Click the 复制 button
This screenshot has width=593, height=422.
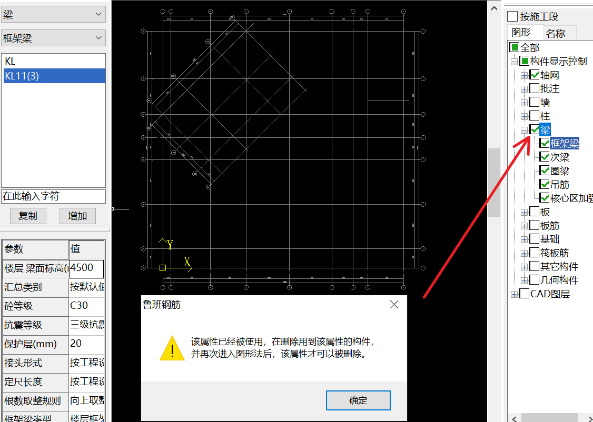point(28,216)
